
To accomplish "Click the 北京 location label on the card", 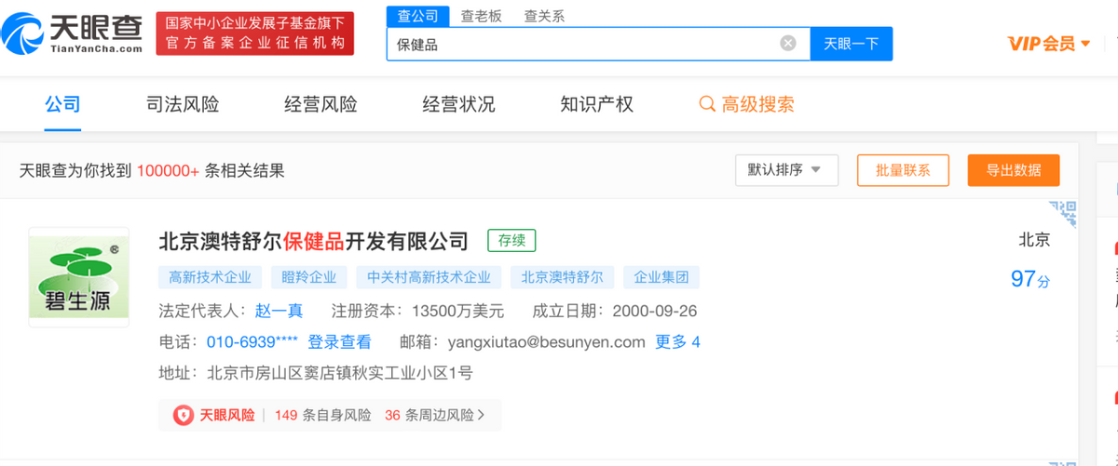I will click(x=1034, y=240).
